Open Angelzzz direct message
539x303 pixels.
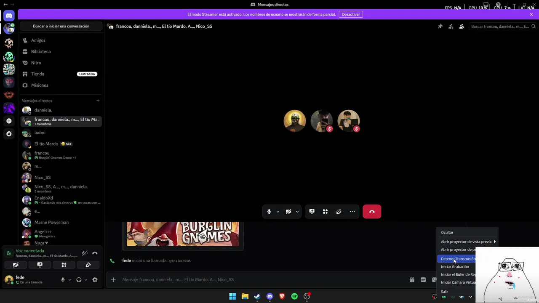(61, 234)
